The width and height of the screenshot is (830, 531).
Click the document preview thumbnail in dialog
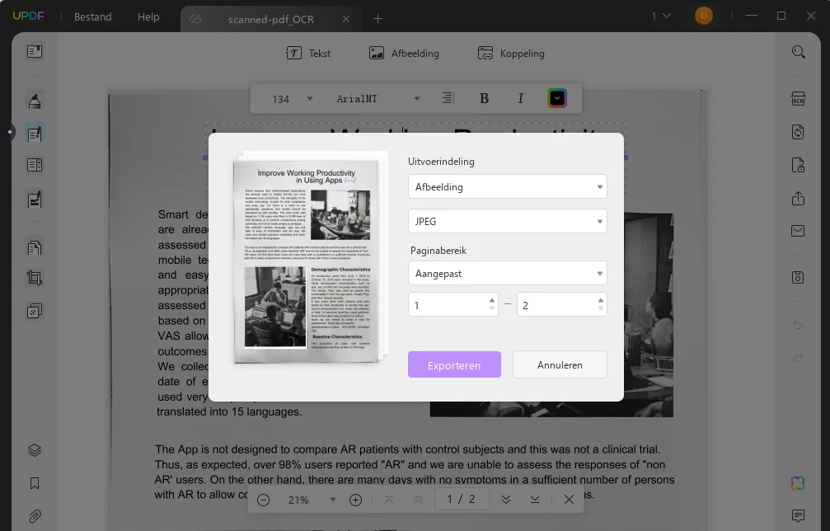point(307,262)
